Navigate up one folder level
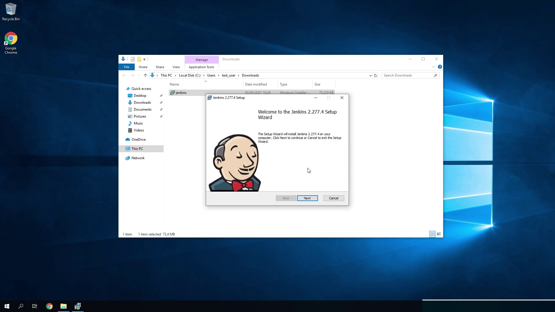Image resolution: width=555 pixels, height=312 pixels. coord(145,75)
